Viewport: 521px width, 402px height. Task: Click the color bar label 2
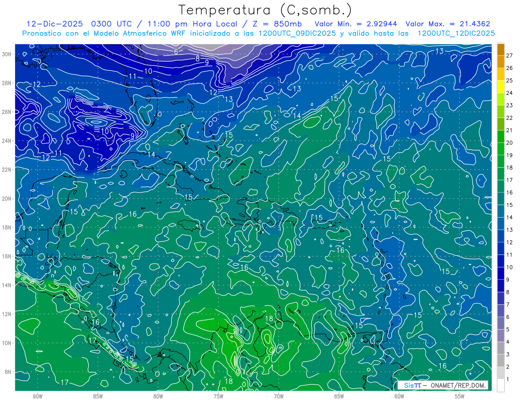[508, 367]
